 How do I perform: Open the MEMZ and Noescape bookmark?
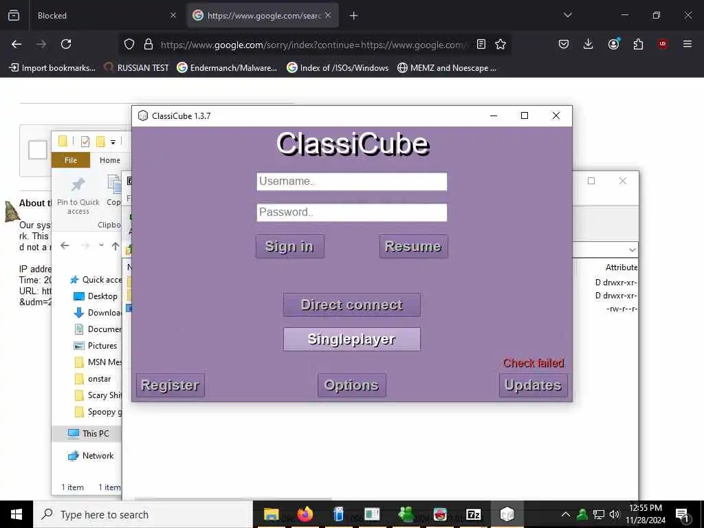click(x=447, y=68)
